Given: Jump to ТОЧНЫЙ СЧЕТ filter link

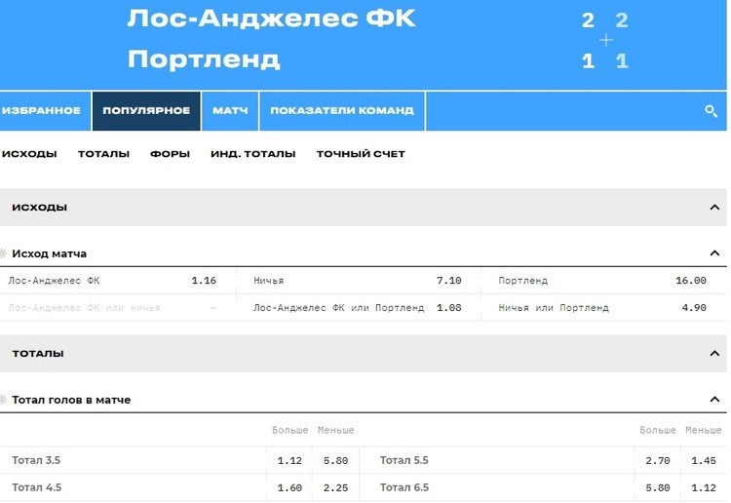Looking at the screenshot, I should tap(361, 154).
